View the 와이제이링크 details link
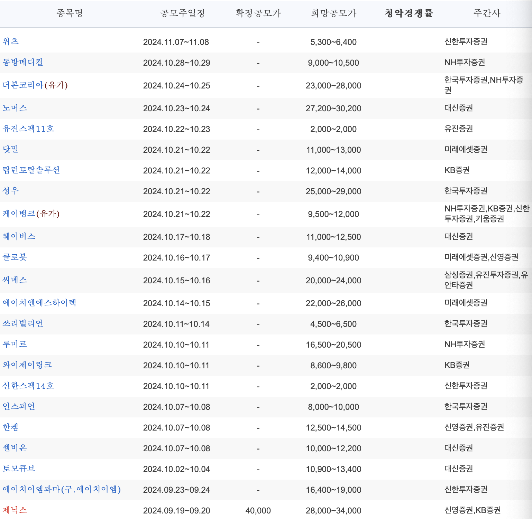This screenshot has height=519, width=532. tap(27, 365)
